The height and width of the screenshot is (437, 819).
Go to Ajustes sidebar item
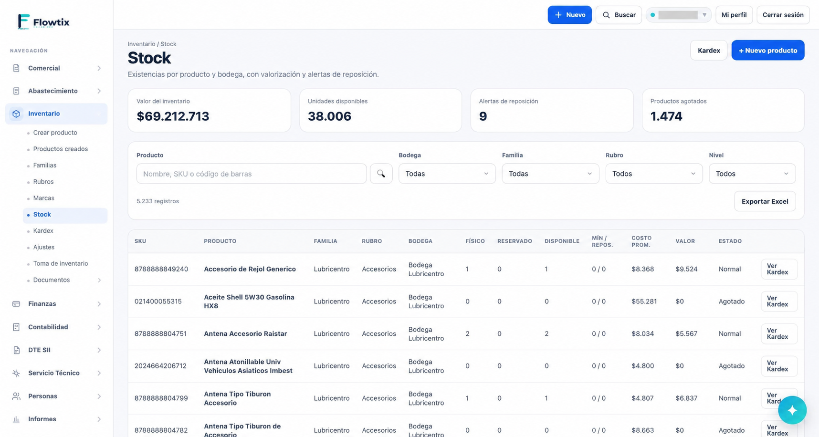click(44, 247)
